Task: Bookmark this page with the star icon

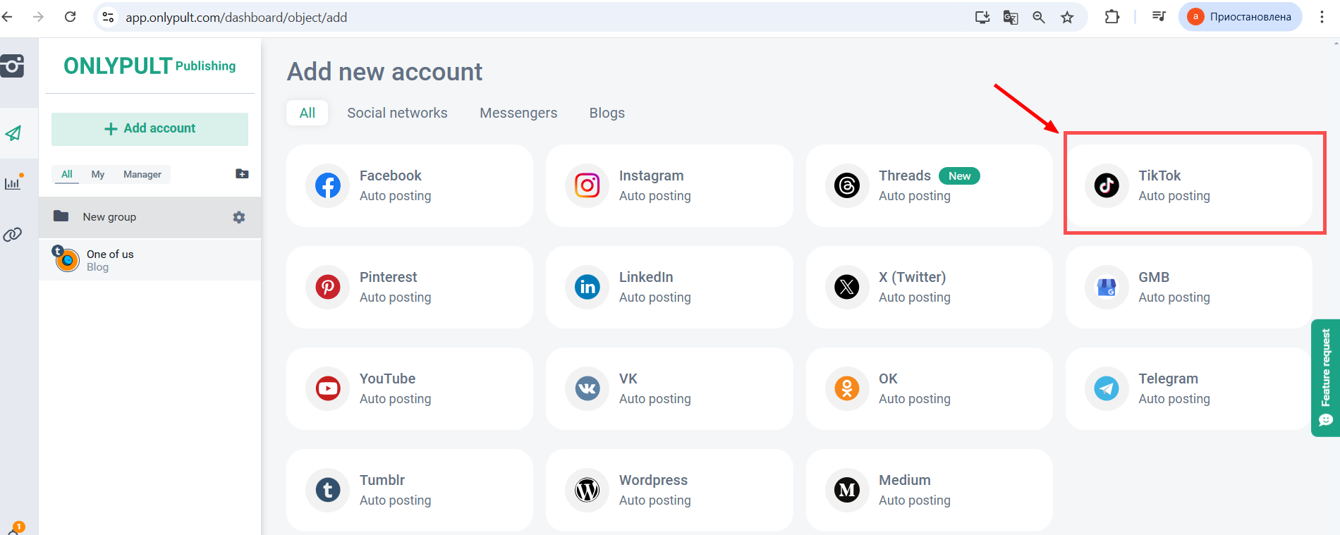Action: (x=1067, y=17)
